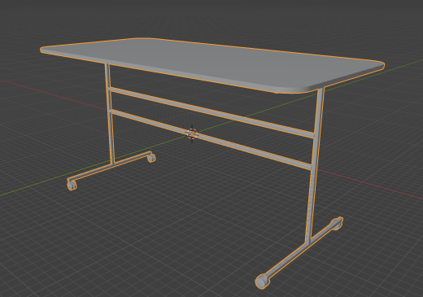Click the front-right caster wheel
Image resolution: width=423 pixels, height=297 pixels.
tap(261, 282)
